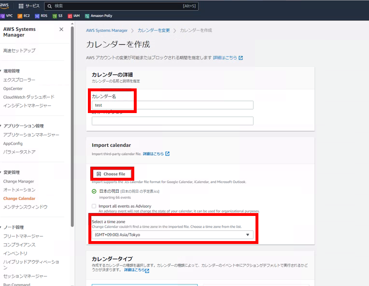Open the S3 shortcut icon
369x286 pixels.
pyautogui.click(x=54, y=16)
